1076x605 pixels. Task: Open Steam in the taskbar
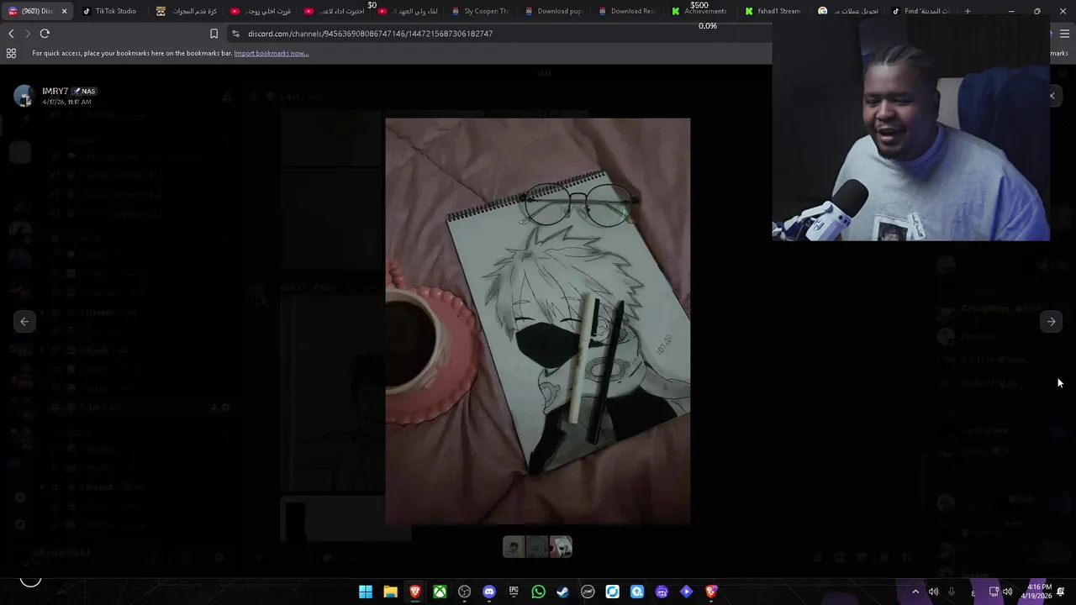pos(562,592)
